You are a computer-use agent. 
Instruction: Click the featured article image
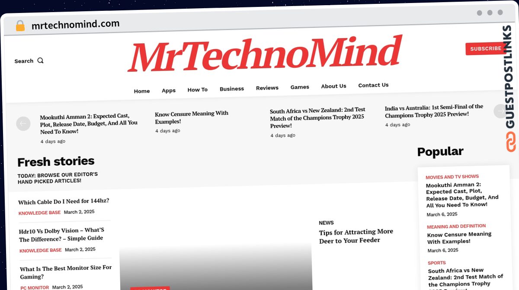215,238
